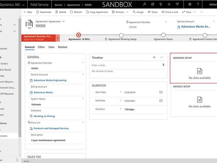This screenshot has width=217, height=163.
Task: Switch to the Other tab
Action: 41,47
